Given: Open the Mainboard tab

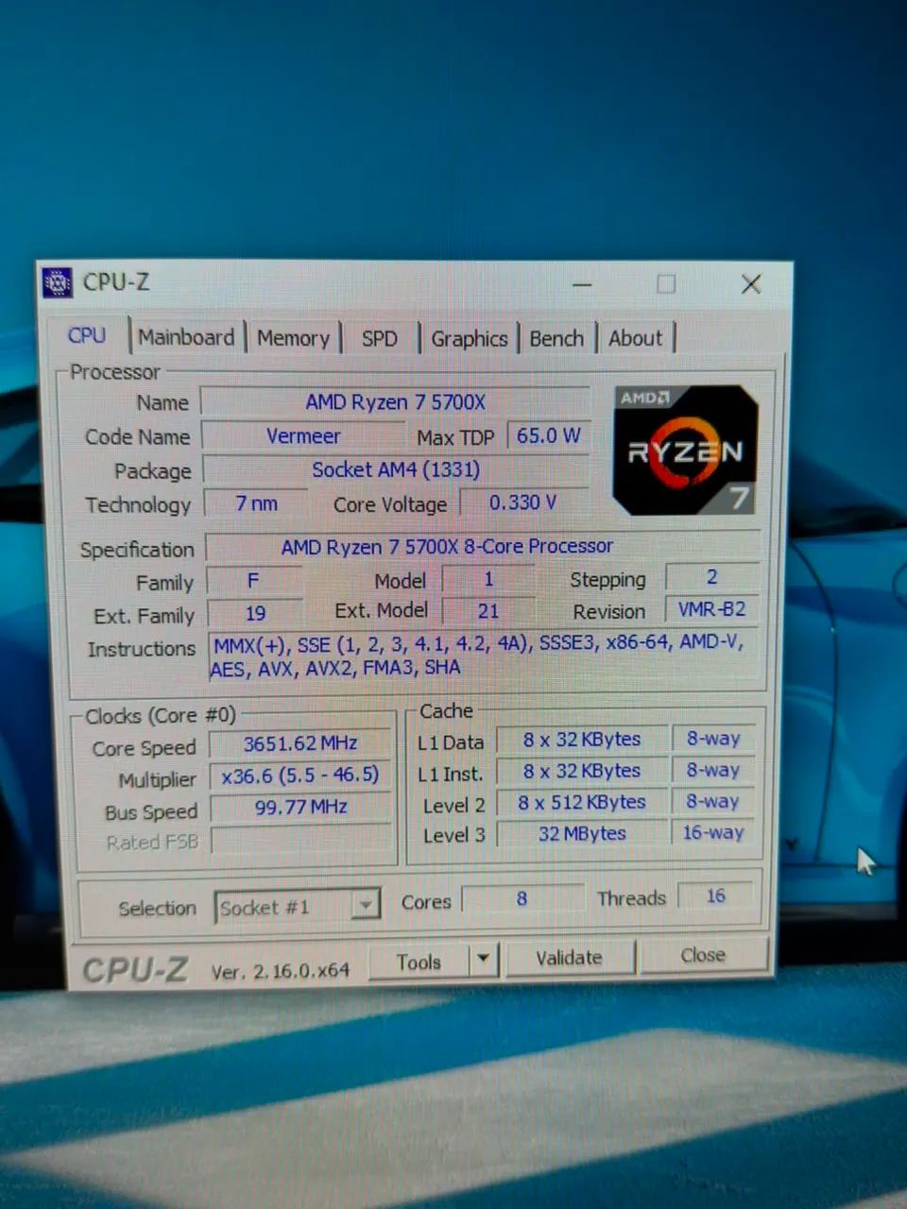Looking at the screenshot, I should 186,337.
